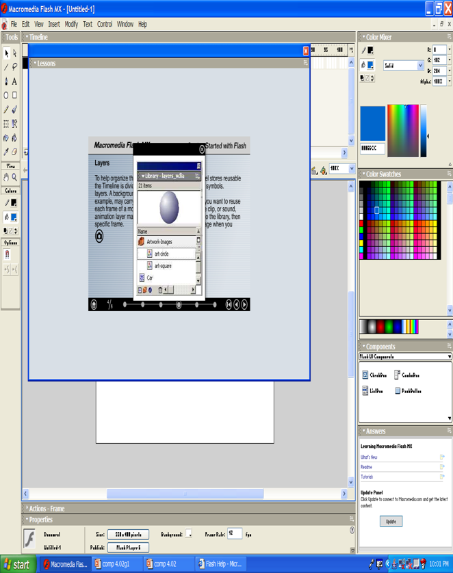
Task: Click the fill color swatch in Color Mixer
Action: coord(370,65)
